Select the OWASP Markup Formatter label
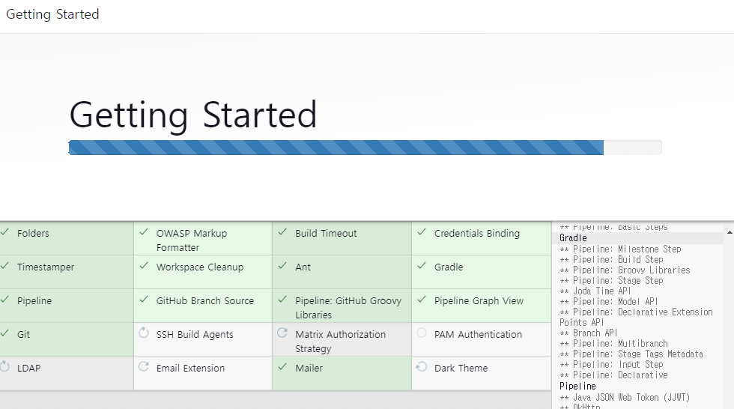Viewport: 734px width, 409px height. (x=192, y=240)
